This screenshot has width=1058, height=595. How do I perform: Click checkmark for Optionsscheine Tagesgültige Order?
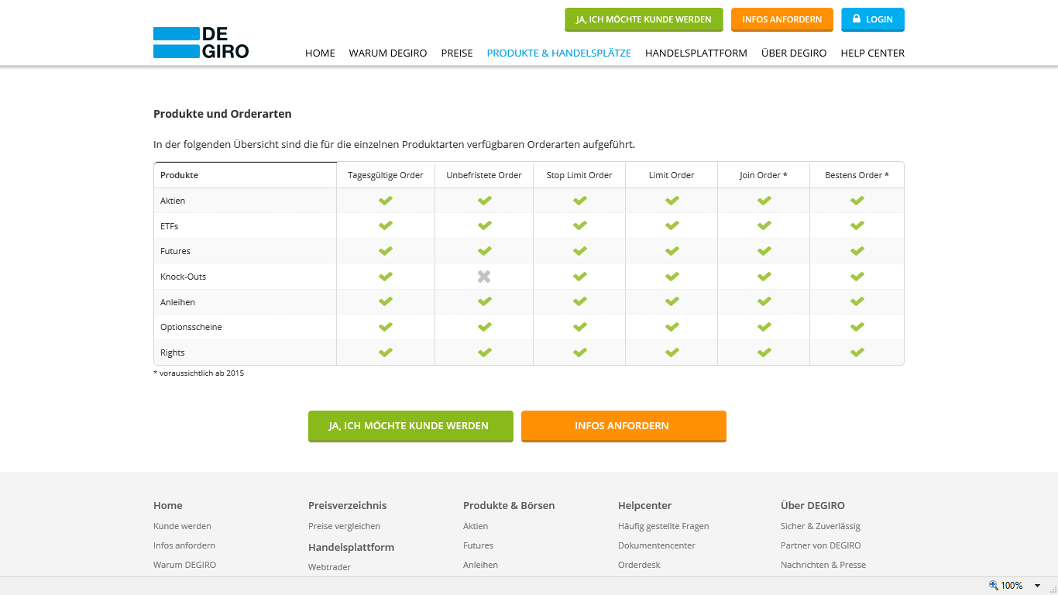point(386,327)
